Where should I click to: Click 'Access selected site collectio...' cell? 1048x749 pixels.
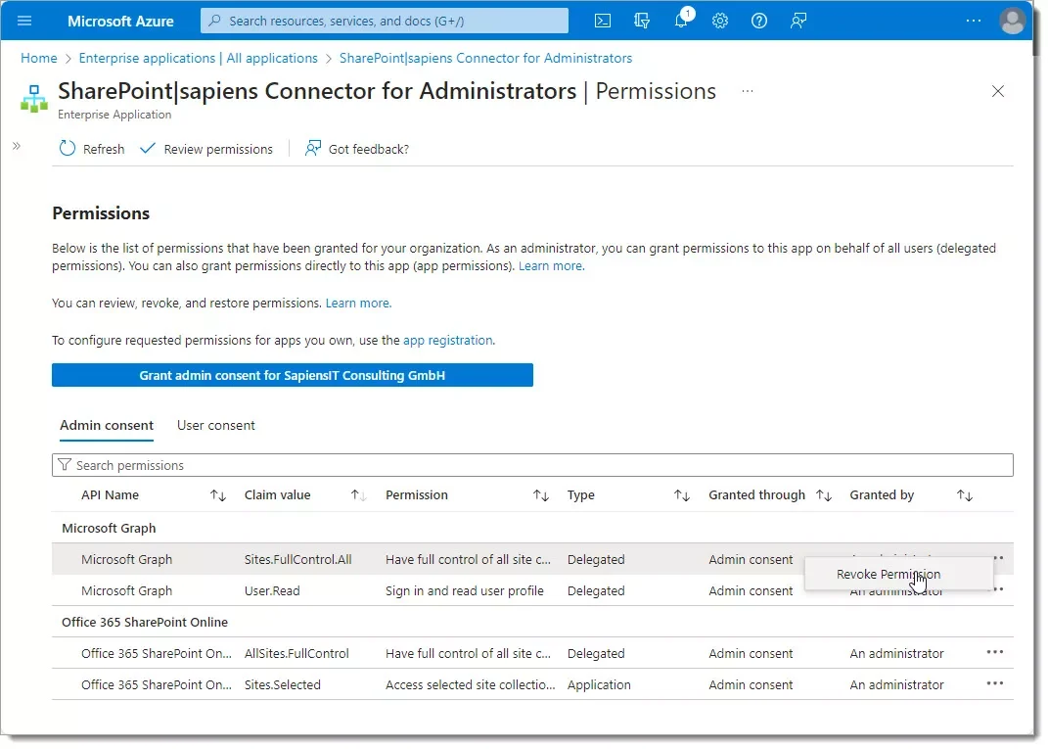(x=471, y=685)
